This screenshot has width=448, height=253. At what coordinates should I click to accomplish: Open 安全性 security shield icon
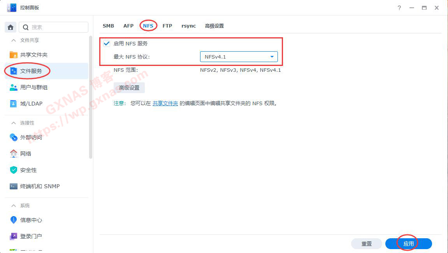coord(14,170)
